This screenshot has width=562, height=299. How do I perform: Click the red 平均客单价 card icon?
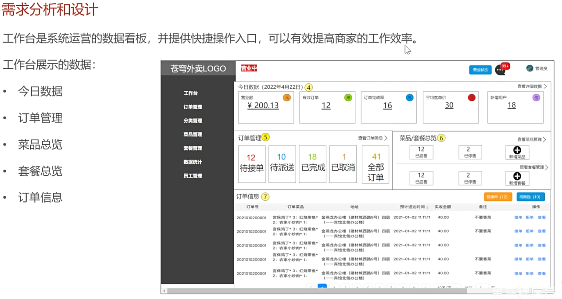click(472, 97)
